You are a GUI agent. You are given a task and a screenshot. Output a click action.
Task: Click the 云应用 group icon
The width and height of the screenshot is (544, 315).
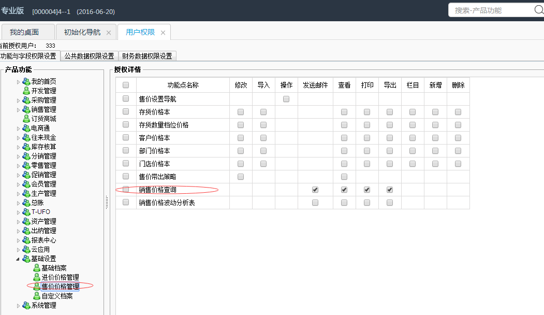click(x=26, y=249)
